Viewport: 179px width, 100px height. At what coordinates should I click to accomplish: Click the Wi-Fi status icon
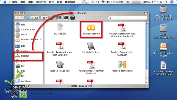tap(103, 2)
